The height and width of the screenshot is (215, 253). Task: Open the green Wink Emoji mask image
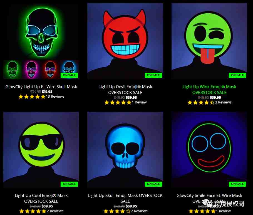coord(209,41)
